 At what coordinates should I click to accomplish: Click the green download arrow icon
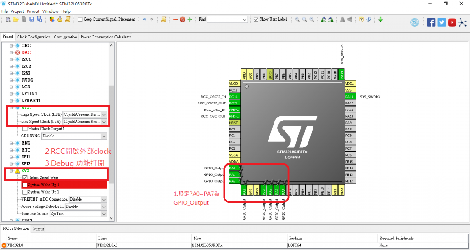click(x=380, y=19)
